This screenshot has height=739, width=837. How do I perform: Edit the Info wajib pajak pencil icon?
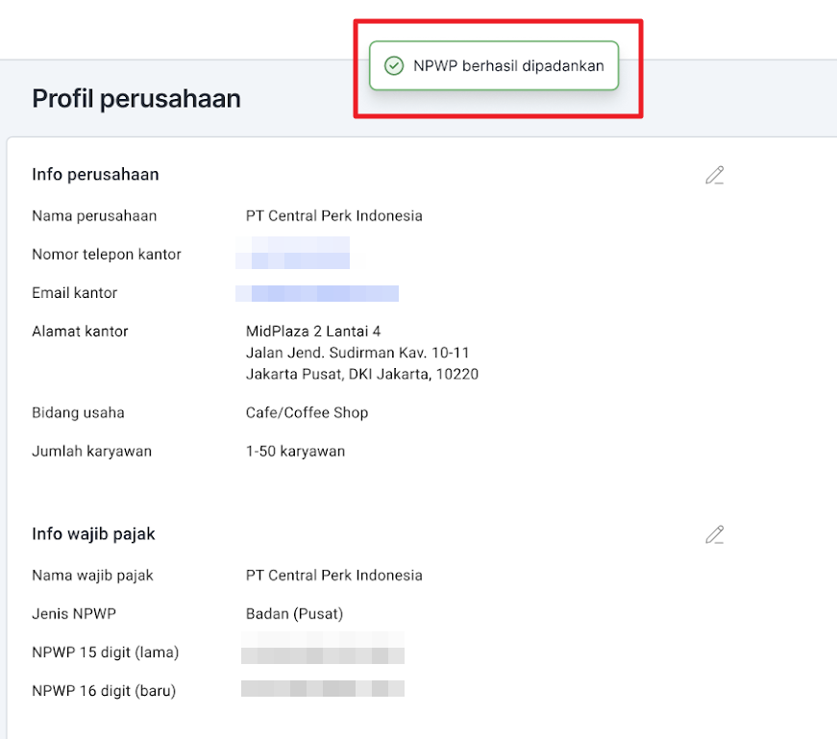coord(714,534)
